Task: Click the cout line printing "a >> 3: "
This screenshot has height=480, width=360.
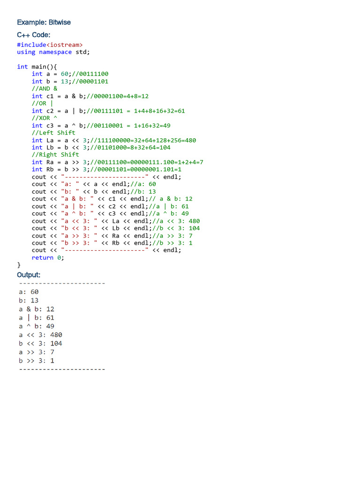Action: tap(112, 236)
